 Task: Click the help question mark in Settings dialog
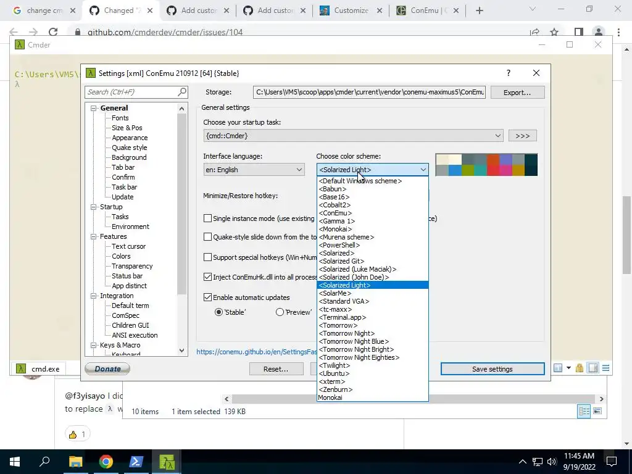click(509, 73)
